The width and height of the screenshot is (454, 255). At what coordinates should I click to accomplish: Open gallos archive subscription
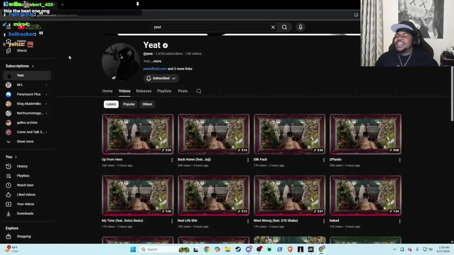(27, 123)
